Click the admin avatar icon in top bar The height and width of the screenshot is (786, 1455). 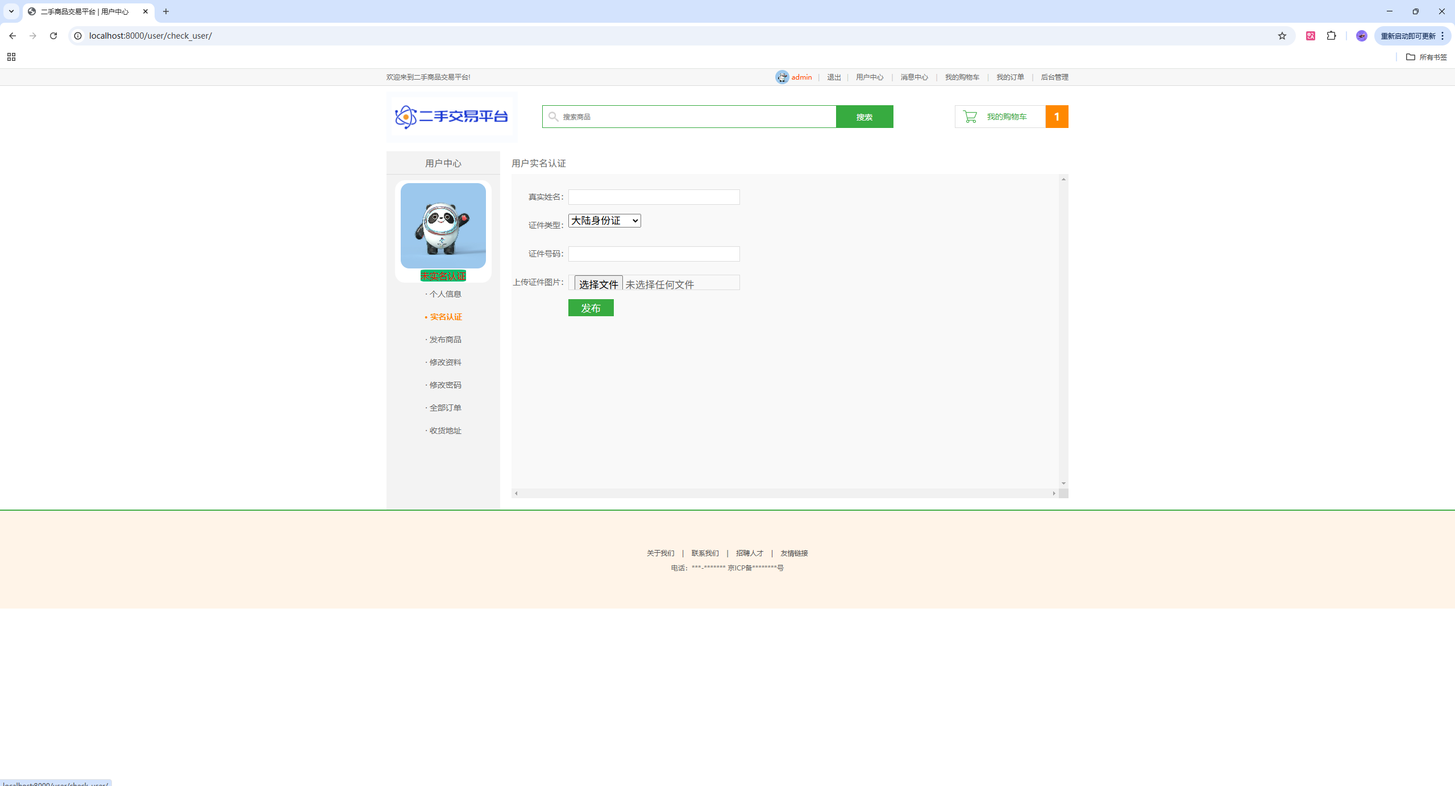[783, 77]
